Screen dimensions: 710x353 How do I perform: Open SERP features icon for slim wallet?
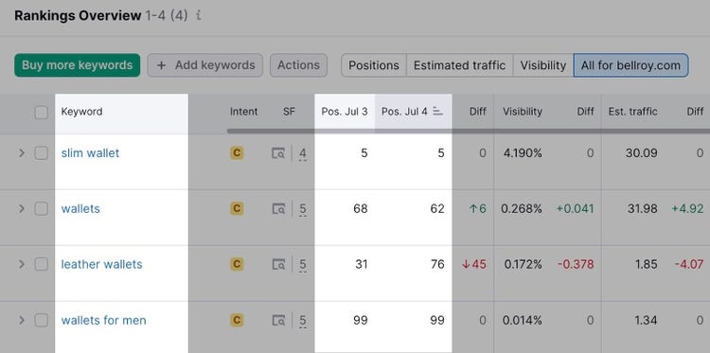pos(278,153)
